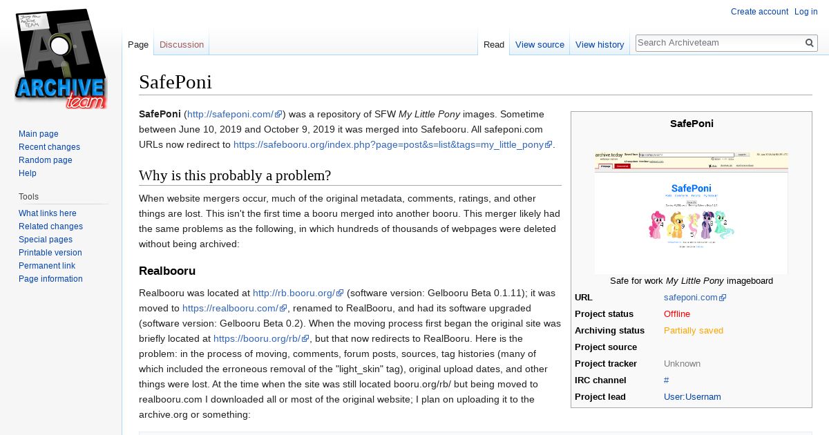829x435 pixels.
Task: Click the 'Offline' project status text
Action: [677, 314]
